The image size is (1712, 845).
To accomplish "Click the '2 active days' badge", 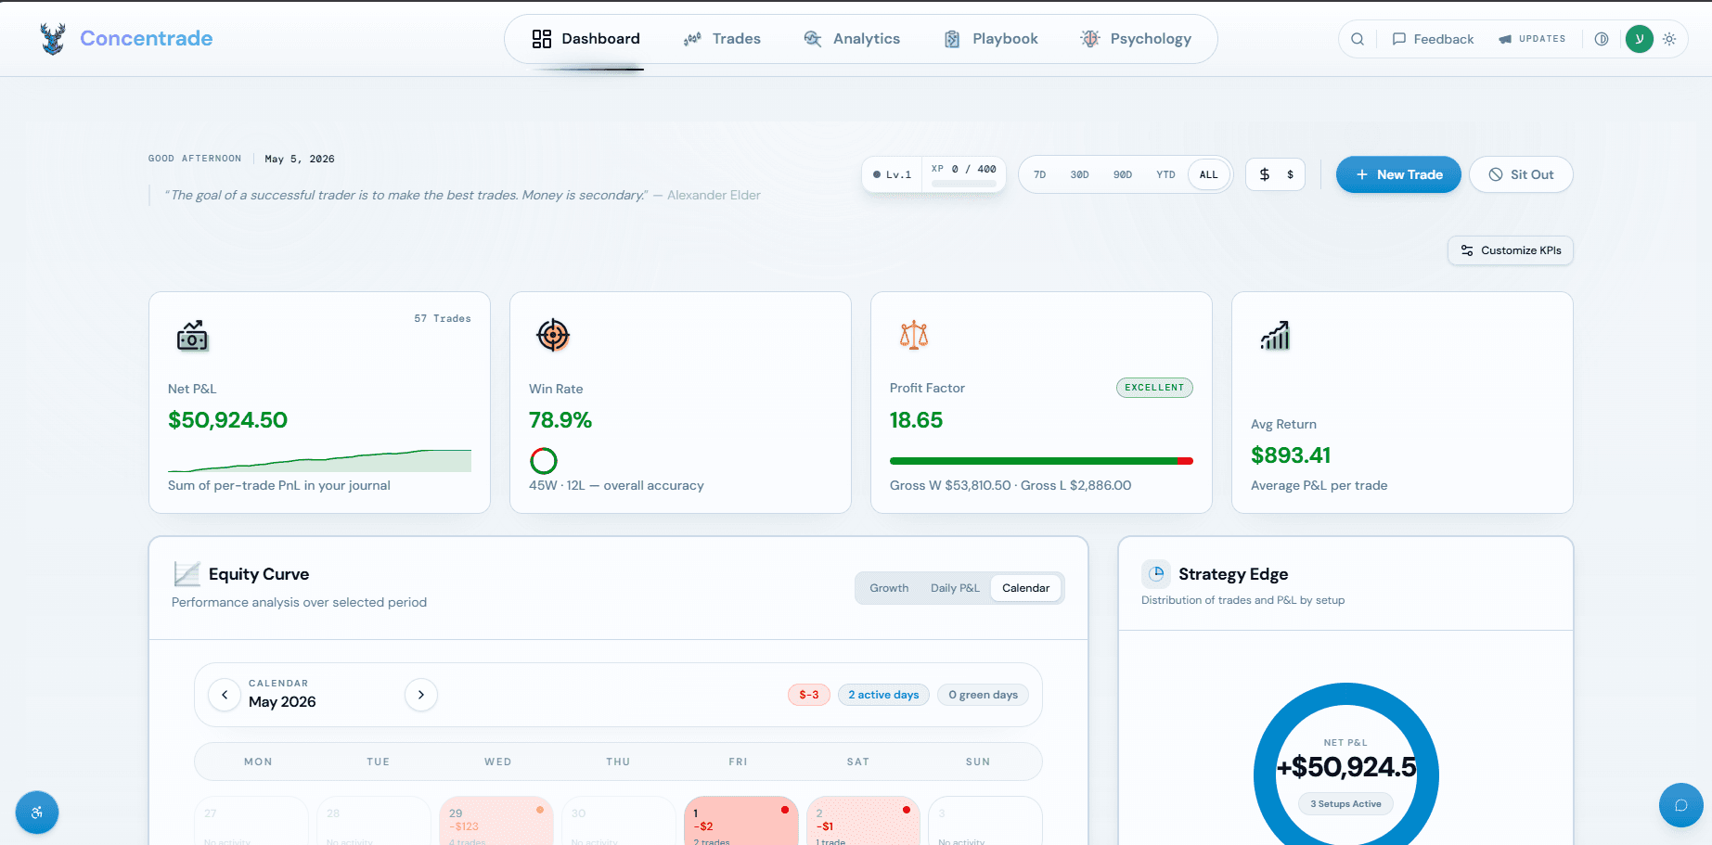I will pyautogui.click(x=883, y=695).
